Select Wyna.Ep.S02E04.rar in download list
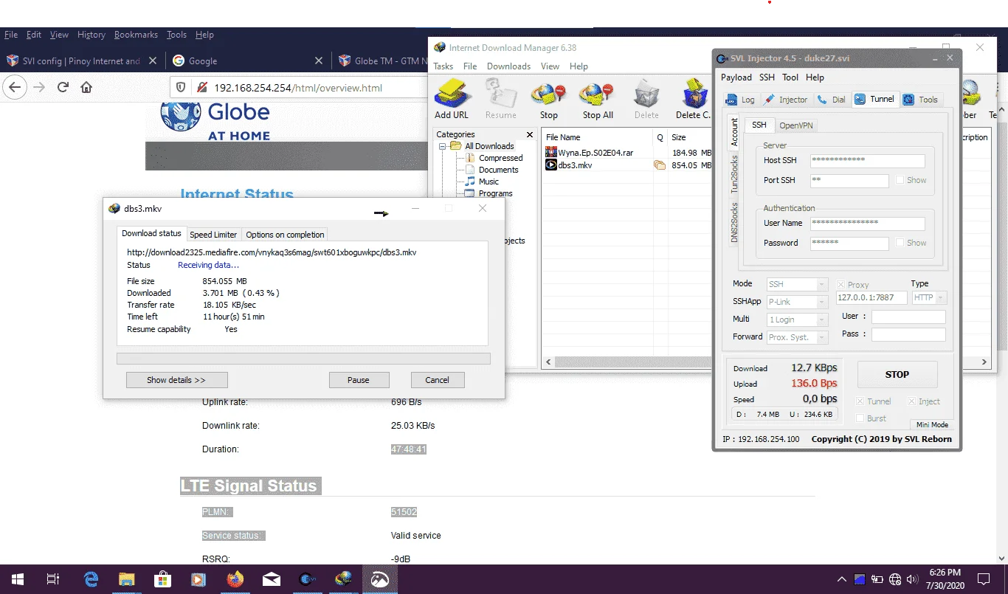Image resolution: width=1008 pixels, height=594 pixels. click(x=596, y=153)
